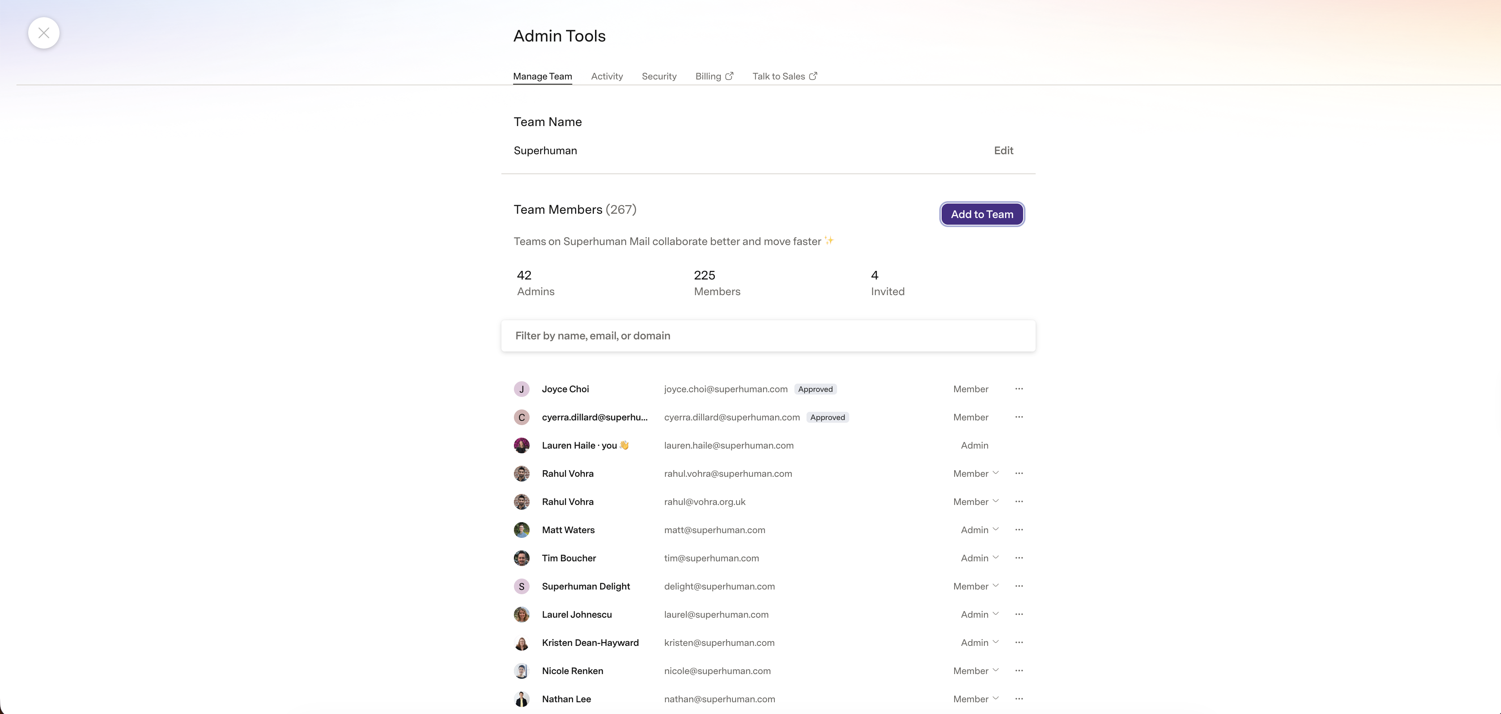This screenshot has height=714, width=1501.
Task: Change role dropdown for rahul@vohra.org.uk
Action: pyautogui.click(x=976, y=501)
